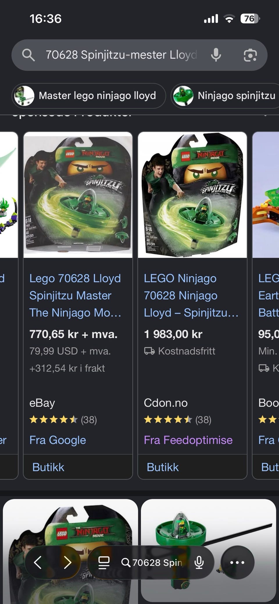This screenshot has width=279, height=604.
Task: Click the Fra Feedoptimise link
Action: click(188, 440)
